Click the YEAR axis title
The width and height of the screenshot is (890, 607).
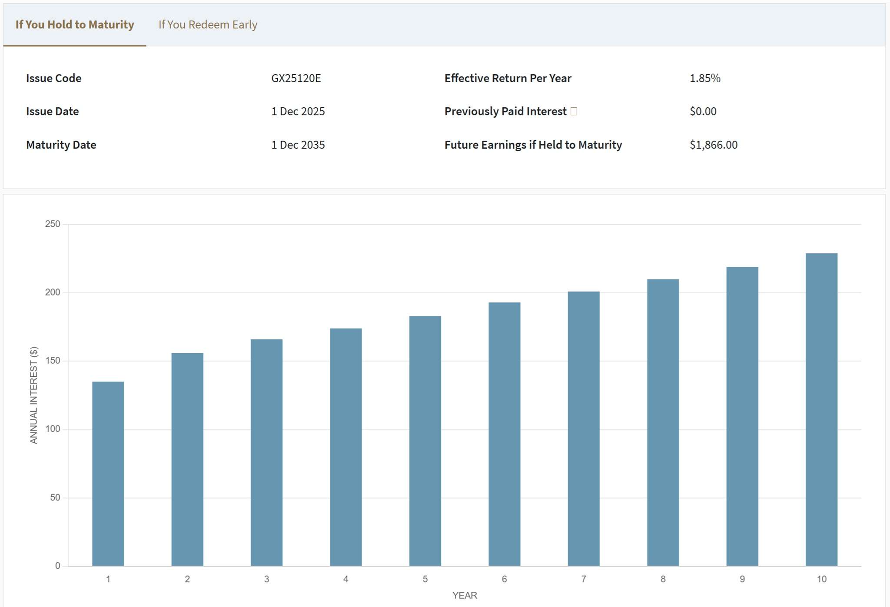(465, 595)
